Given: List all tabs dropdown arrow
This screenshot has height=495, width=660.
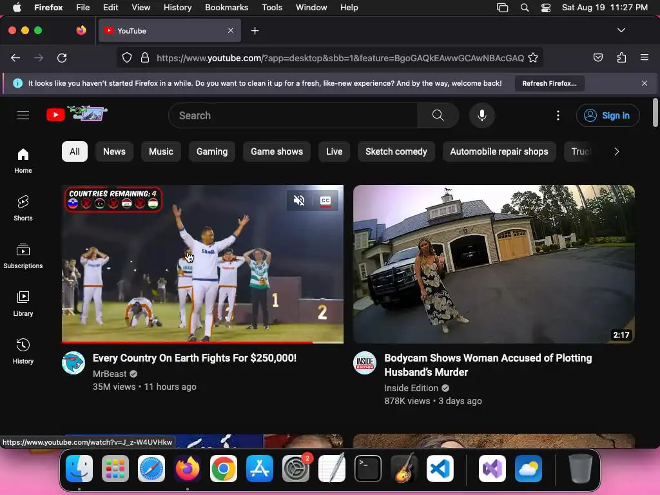Looking at the screenshot, I should click(x=621, y=30).
